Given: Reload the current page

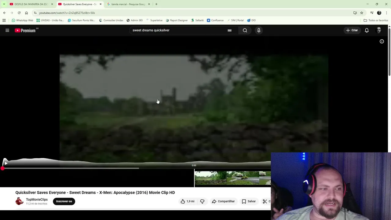Looking at the screenshot, I should pyautogui.click(x=19, y=13).
